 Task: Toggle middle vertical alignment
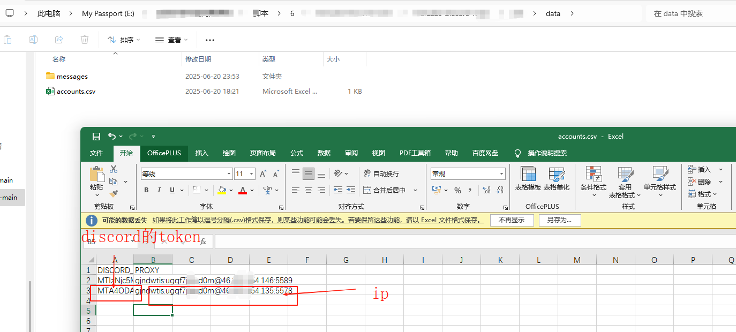309,173
